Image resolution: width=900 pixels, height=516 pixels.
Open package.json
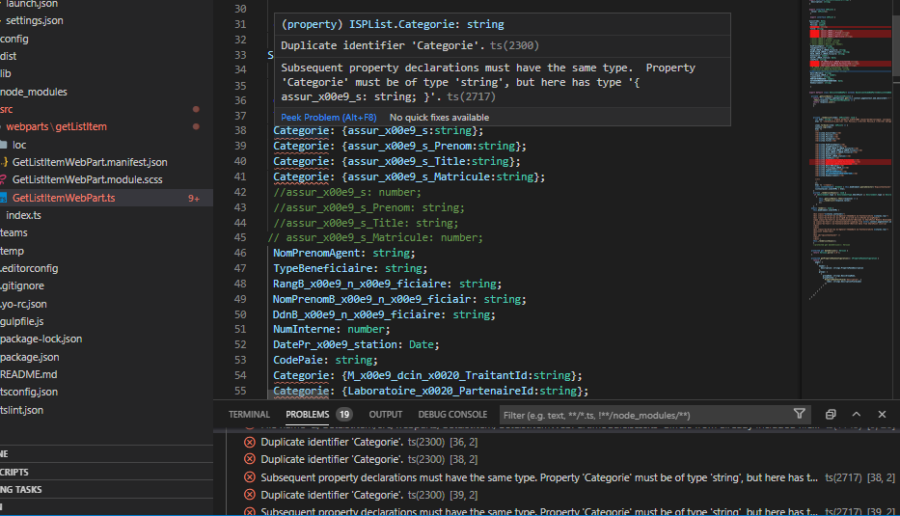[30, 357]
